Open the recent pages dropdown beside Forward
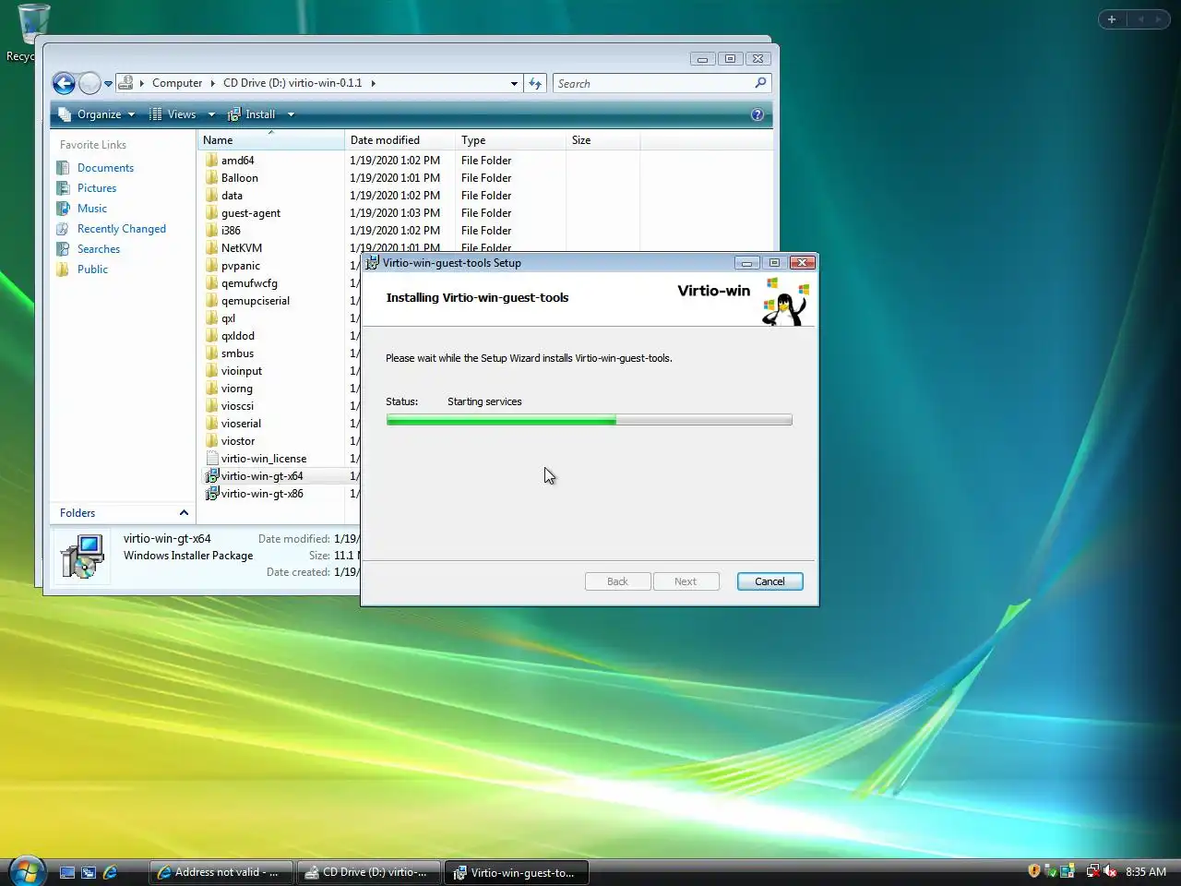Viewport: 1181px width, 886px height. pos(108,84)
